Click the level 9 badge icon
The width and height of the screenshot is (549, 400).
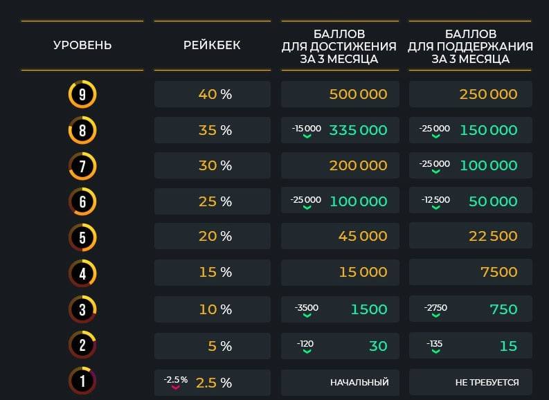tap(82, 94)
